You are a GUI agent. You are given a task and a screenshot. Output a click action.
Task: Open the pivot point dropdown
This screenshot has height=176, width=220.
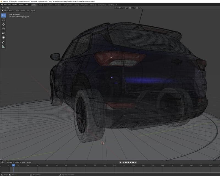pos(126,8)
